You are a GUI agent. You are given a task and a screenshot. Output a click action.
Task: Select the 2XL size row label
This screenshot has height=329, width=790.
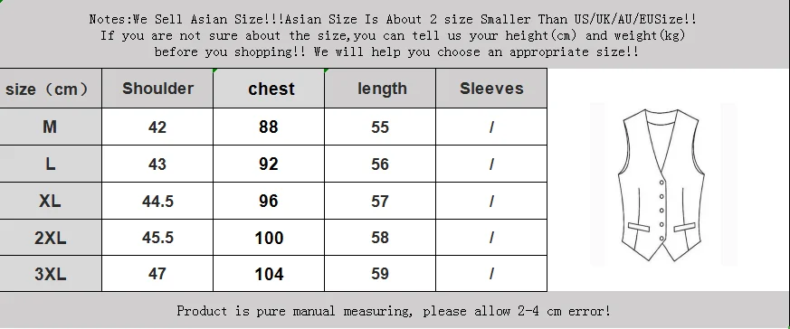(51, 238)
